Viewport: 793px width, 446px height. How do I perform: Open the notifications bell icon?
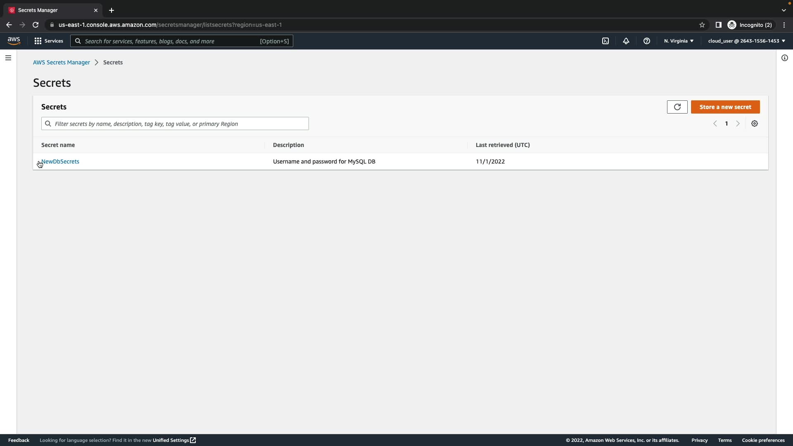click(x=626, y=41)
